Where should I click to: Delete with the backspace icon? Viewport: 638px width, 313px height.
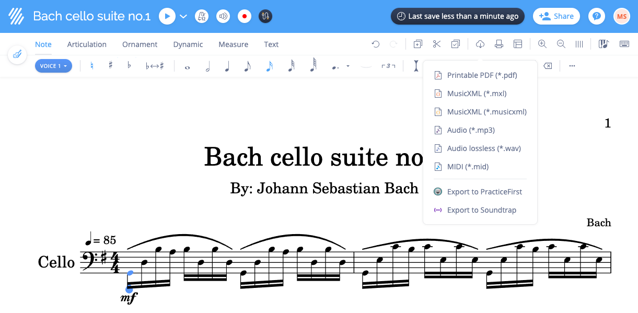coord(547,66)
